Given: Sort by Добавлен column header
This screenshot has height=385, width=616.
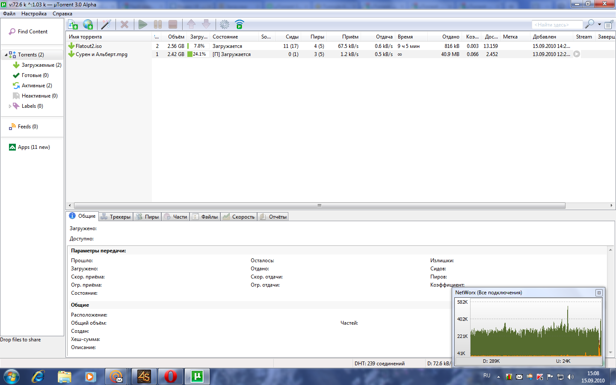Looking at the screenshot, I should (x=551, y=37).
